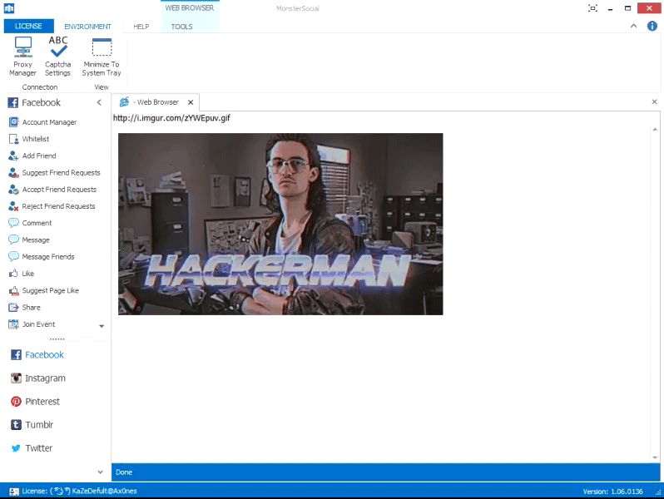Click the scrollbar down arrow in the browser

(x=655, y=457)
